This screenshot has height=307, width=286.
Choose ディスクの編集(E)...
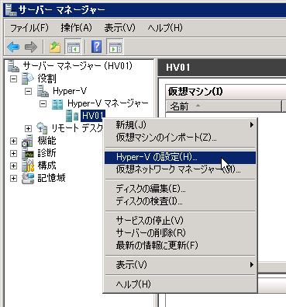pos(180,189)
